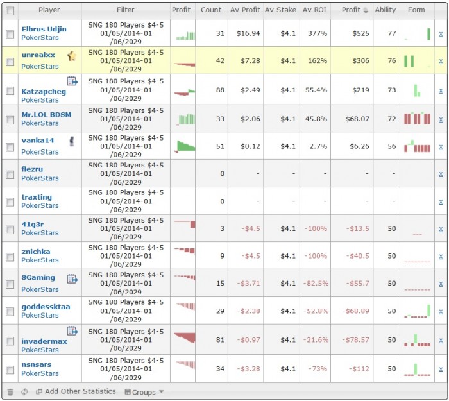The height and width of the screenshot is (401, 449).
Task: Sort by the Form column header
Action: (x=416, y=10)
